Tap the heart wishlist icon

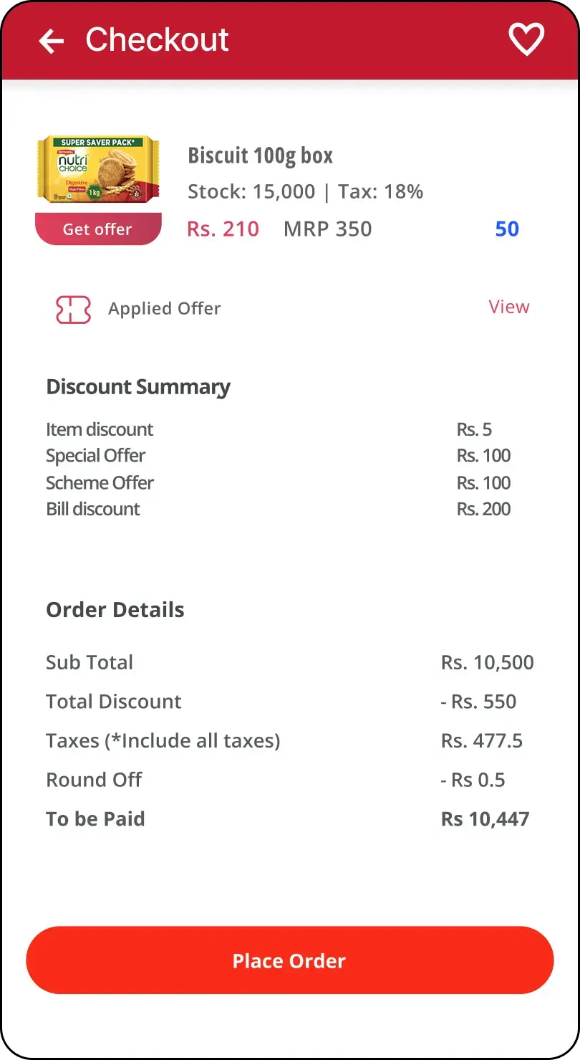click(x=526, y=39)
